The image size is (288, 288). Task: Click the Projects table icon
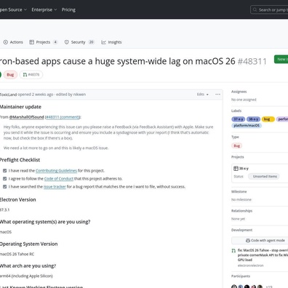pos(31,42)
